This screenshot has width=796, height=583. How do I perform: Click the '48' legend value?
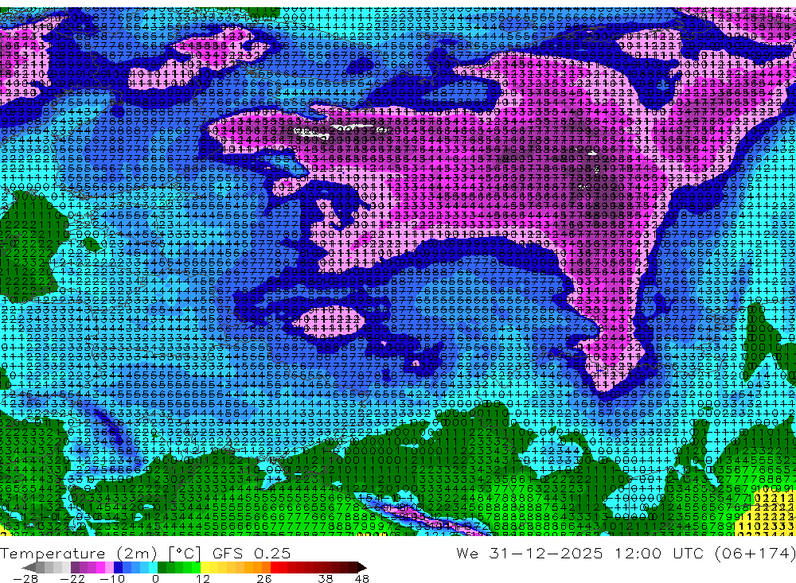pyautogui.click(x=361, y=578)
